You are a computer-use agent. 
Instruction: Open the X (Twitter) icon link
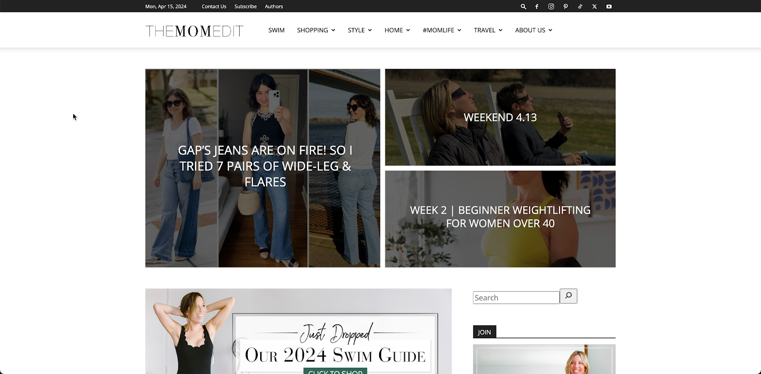pyautogui.click(x=595, y=7)
